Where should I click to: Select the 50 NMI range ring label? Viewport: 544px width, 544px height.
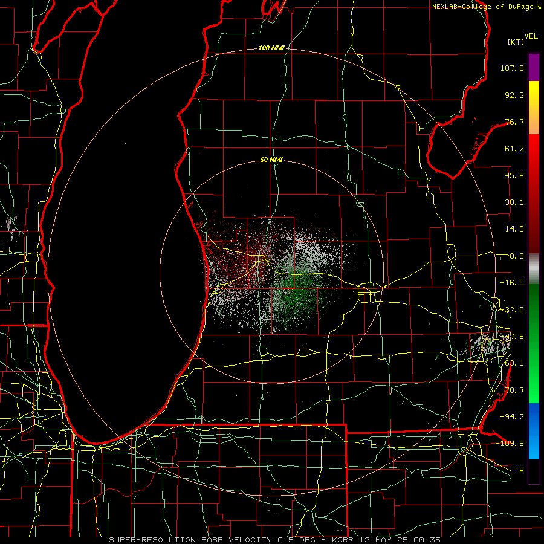[271, 160]
